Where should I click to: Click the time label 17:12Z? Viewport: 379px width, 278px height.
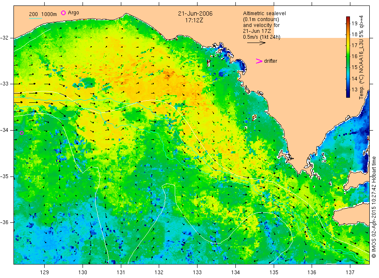point(194,20)
